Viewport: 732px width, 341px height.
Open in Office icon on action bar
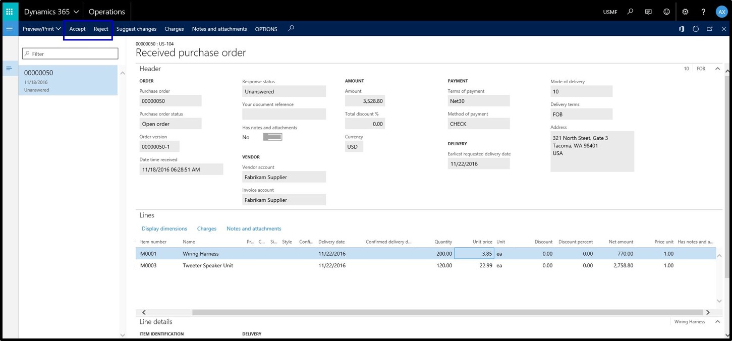point(682,29)
